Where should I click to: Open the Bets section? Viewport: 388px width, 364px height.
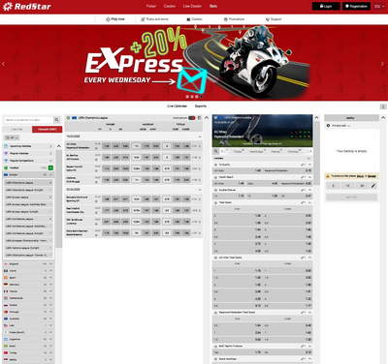pyautogui.click(x=213, y=6)
